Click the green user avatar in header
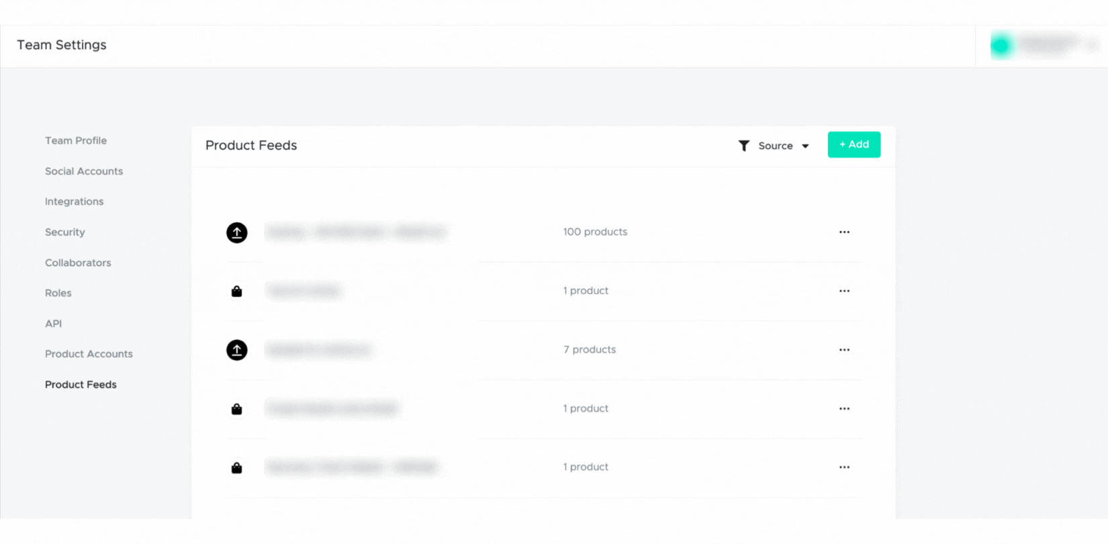The width and height of the screenshot is (1108, 544). pyautogui.click(x=1001, y=45)
